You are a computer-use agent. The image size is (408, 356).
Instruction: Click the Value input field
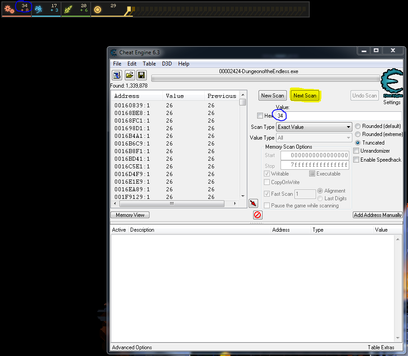tap(338, 115)
